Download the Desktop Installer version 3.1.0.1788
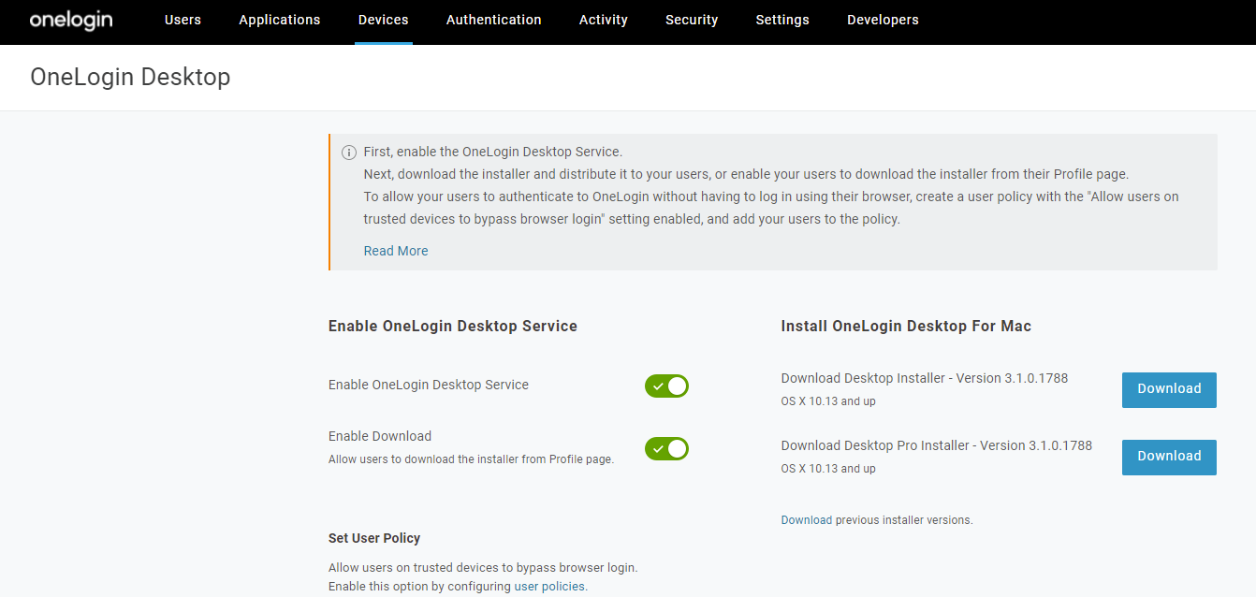 click(x=1168, y=389)
